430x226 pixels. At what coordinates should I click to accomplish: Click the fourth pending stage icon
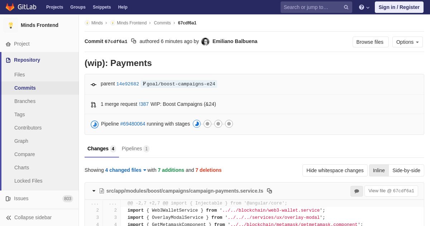click(229, 124)
